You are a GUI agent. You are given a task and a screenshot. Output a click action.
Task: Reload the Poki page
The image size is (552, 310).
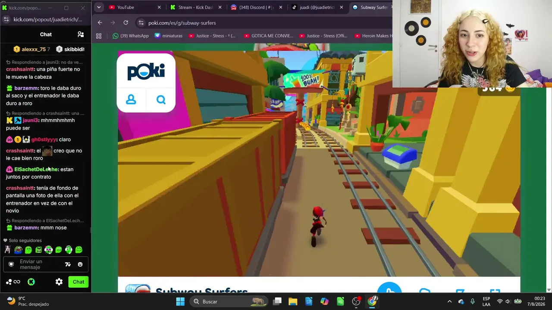125,23
